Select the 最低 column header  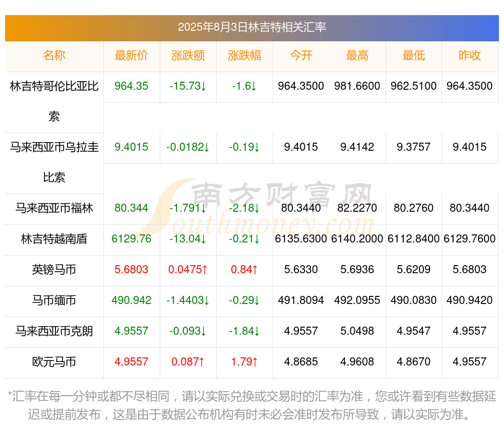click(414, 55)
